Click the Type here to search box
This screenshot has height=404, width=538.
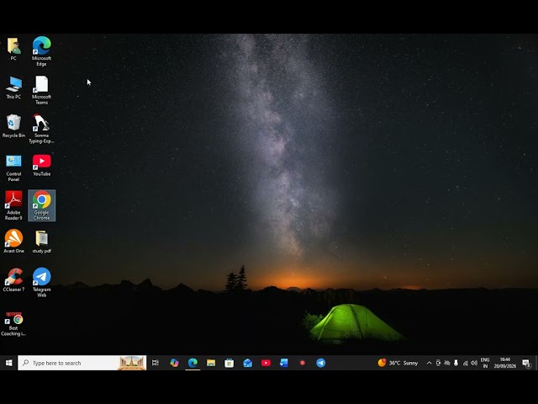82,363
